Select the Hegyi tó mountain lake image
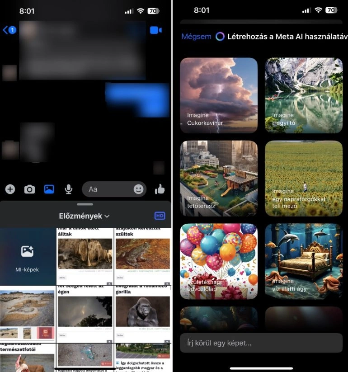 pos(304,95)
